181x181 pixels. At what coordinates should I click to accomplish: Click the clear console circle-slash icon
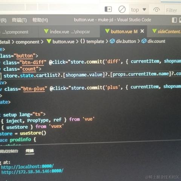122,9
